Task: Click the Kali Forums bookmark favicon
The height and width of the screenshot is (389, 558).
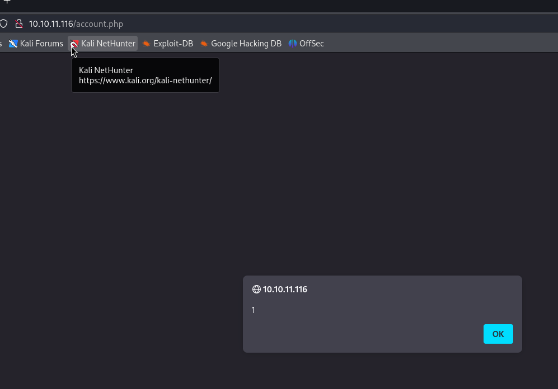Action: point(13,44)
